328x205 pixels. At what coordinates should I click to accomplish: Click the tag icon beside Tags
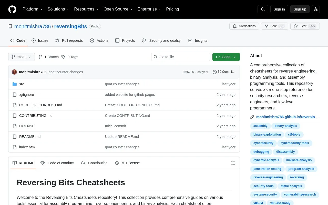(x=63, y=57)
